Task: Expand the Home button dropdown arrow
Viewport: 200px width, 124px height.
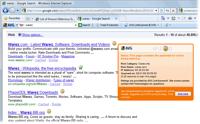Action: pyautogui.click(x=168, y=18)
